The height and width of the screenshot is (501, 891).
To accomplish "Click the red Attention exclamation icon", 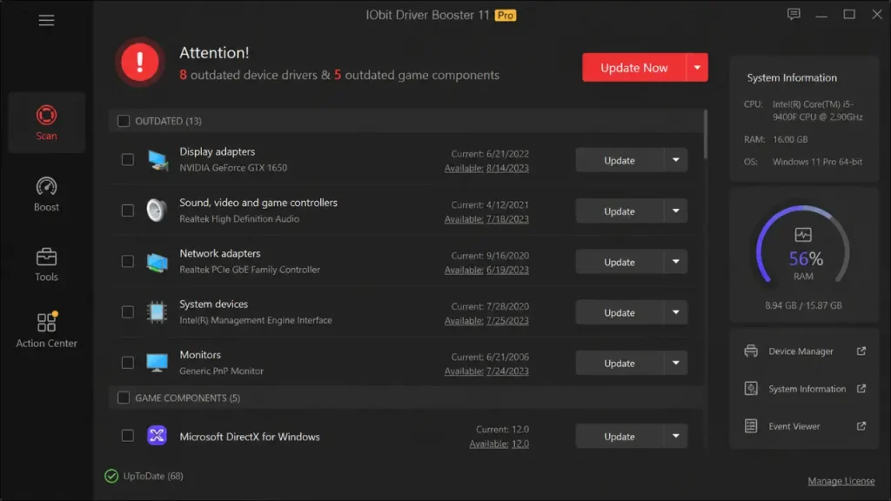I will coord(140,62).
